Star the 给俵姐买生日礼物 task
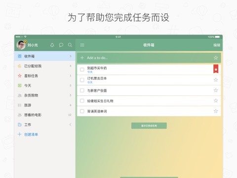Image resolution: width=237 pixels, height=178 pixels. click(x=216, y=101)
